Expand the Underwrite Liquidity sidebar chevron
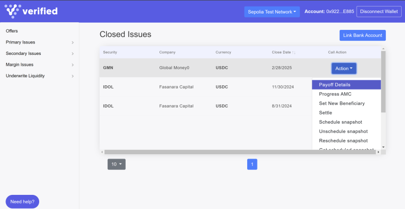Viewport: 405px width, 209px height. (x=72, y=76)
